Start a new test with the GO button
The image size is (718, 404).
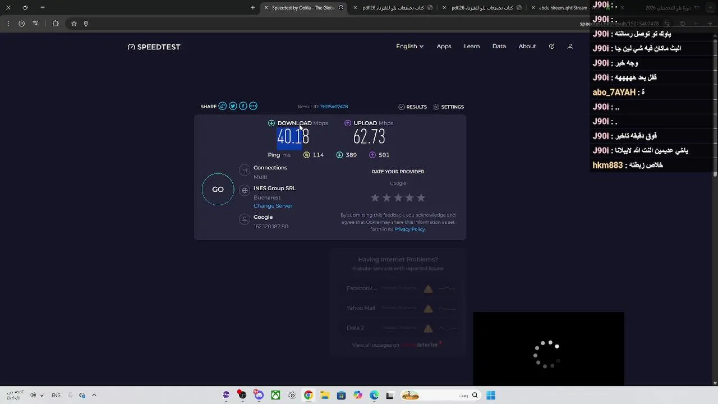click(x=218, y=190)
